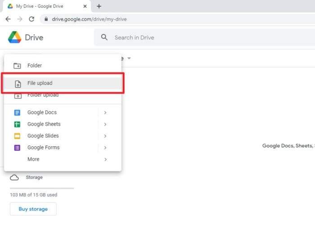Go back with the browser back arrow

[x=8, y=19]
